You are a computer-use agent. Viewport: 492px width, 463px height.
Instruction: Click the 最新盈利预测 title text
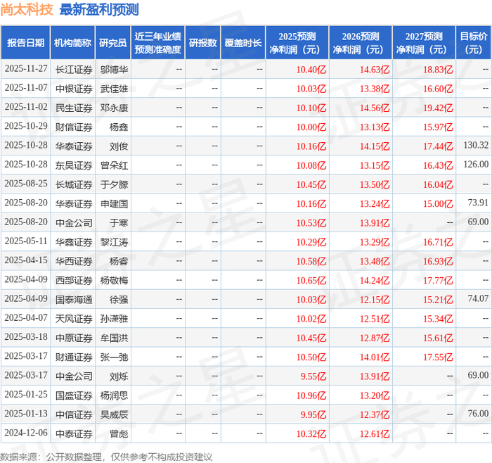click(x=99, y=9)
